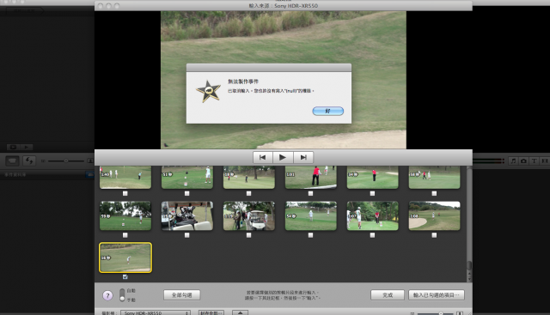
Task: Click the play project button in project panel
Action: 27,147
